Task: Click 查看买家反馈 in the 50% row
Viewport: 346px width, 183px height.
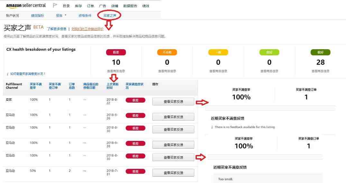Action: 173,173
